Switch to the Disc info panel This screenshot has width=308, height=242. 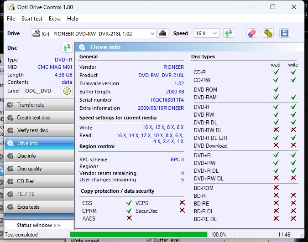click(39, 156)
